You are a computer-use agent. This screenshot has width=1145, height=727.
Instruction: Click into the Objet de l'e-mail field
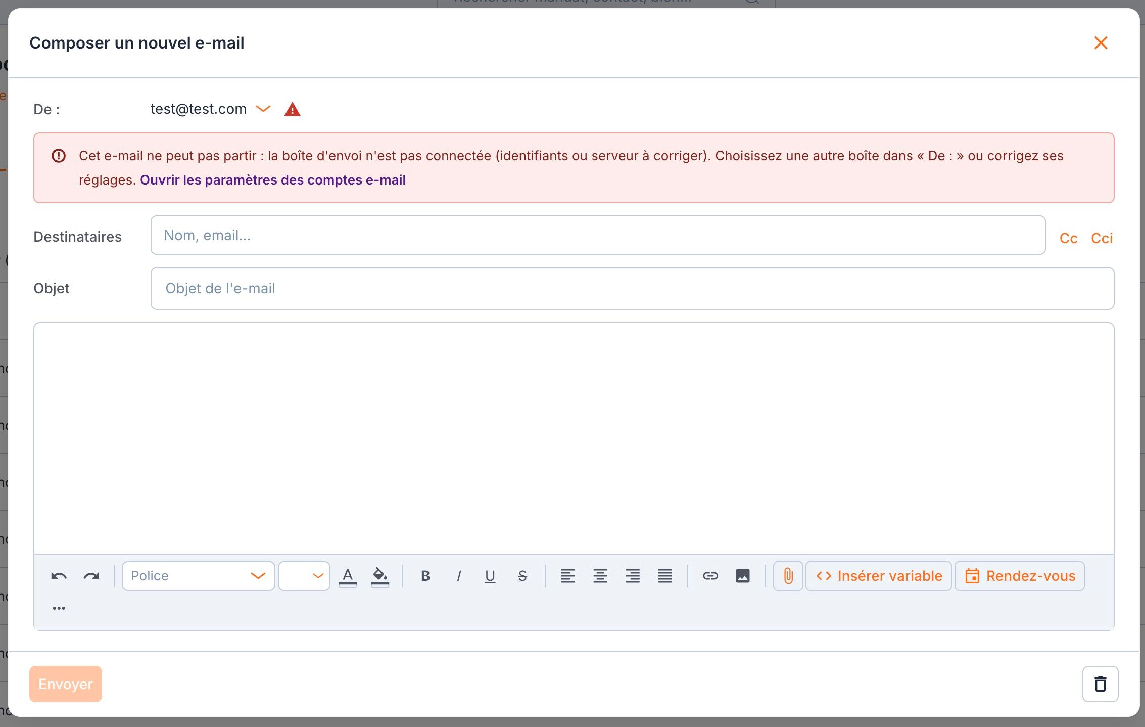pyautogui.click(x=632, y=288)
